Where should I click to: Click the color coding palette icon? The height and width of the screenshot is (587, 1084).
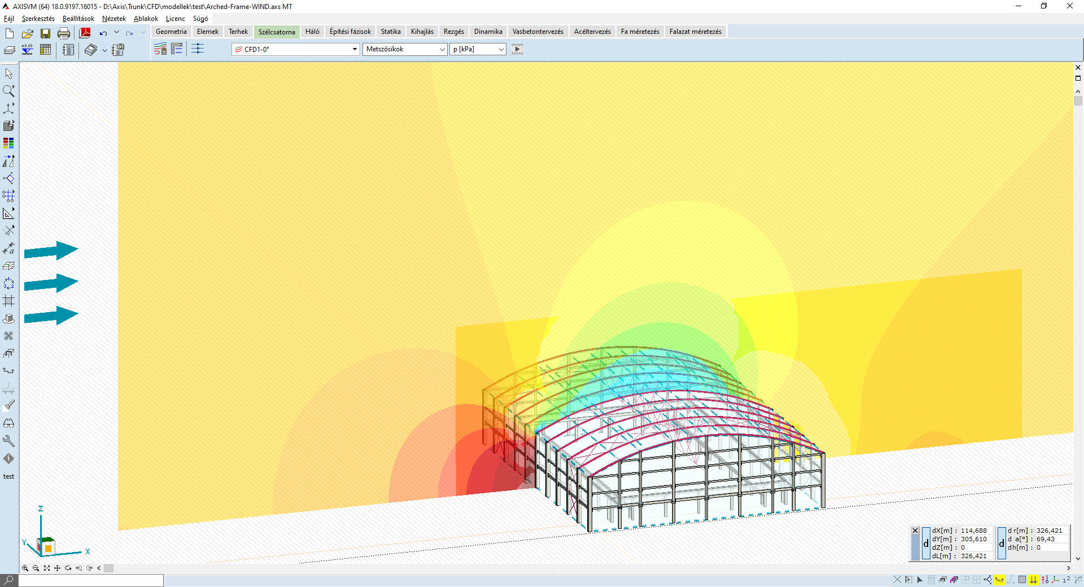click(8, 143)
